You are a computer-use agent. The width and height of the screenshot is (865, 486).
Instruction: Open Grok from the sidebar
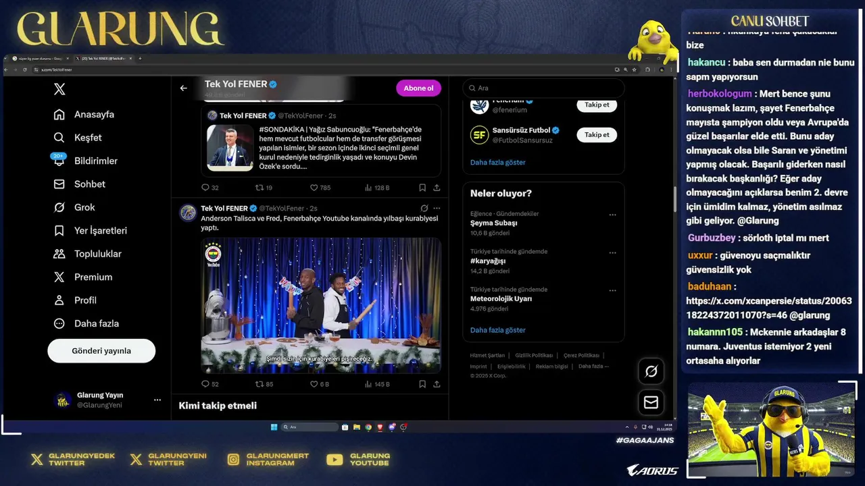coord(74,207)
